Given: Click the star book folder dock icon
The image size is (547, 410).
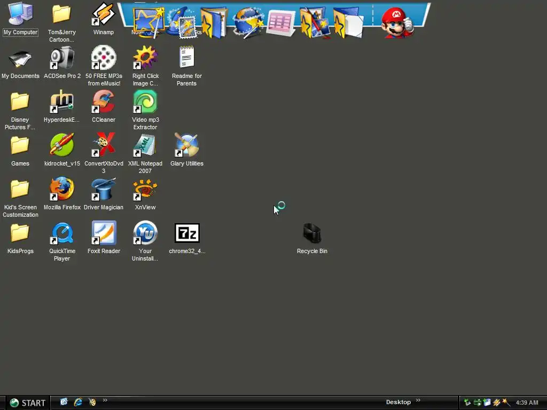Looking at the screenshot, I should click(214, 22).
